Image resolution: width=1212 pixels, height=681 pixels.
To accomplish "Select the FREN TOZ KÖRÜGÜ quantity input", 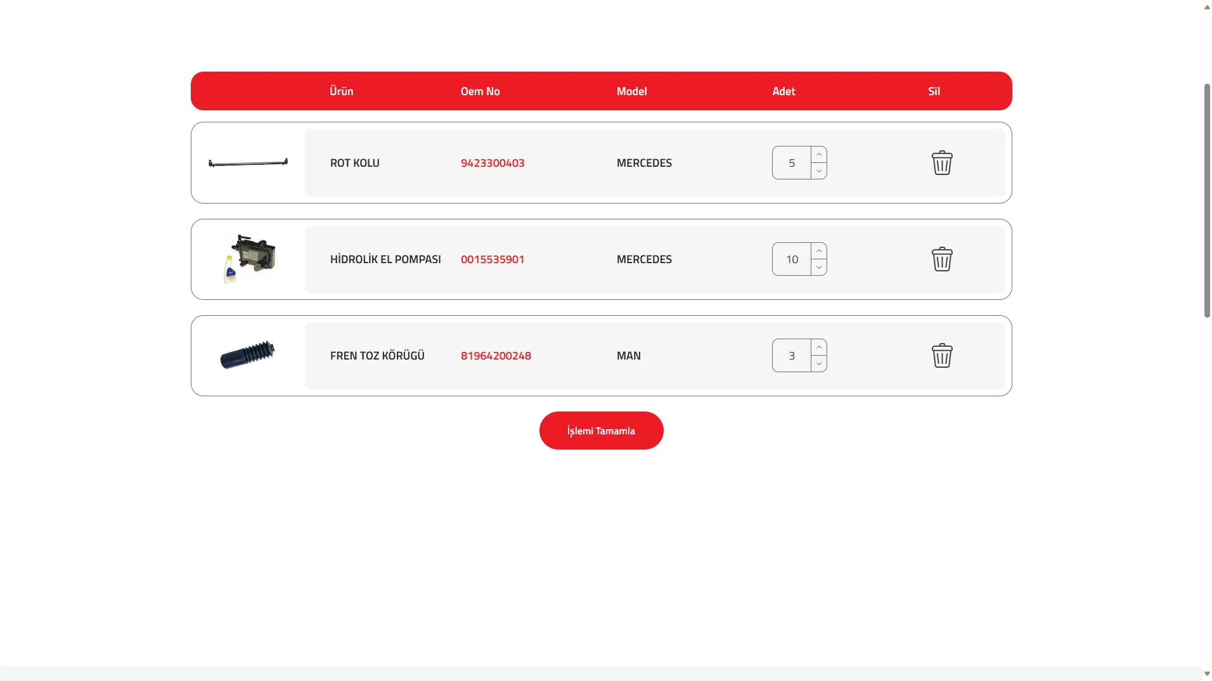I will coord(791,356).
